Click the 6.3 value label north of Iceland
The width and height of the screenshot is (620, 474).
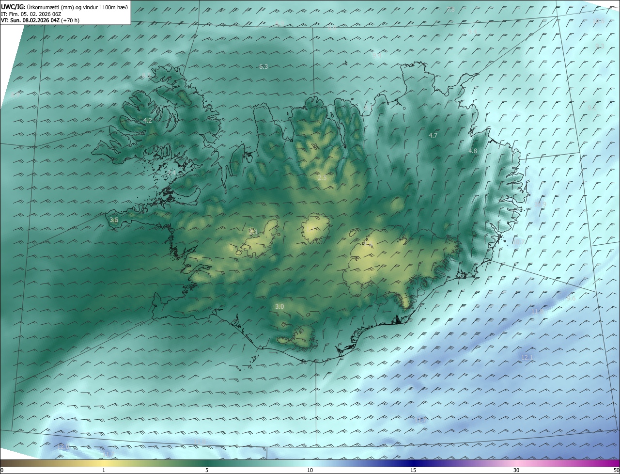click(x=263, y=66)
